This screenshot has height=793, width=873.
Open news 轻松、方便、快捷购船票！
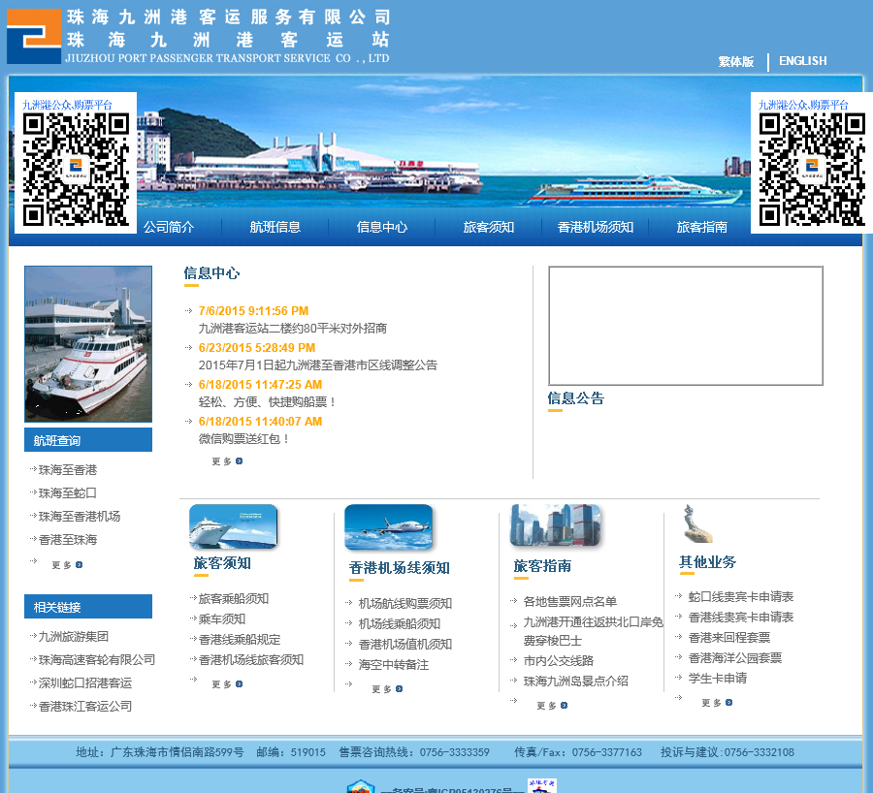(x=268, y=401)
